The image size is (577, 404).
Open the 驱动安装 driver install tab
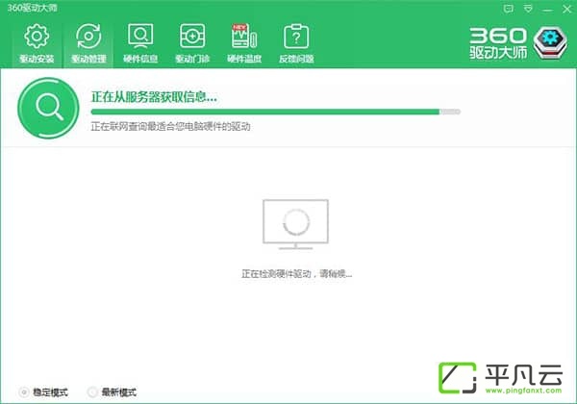click(x=37, y=43)
